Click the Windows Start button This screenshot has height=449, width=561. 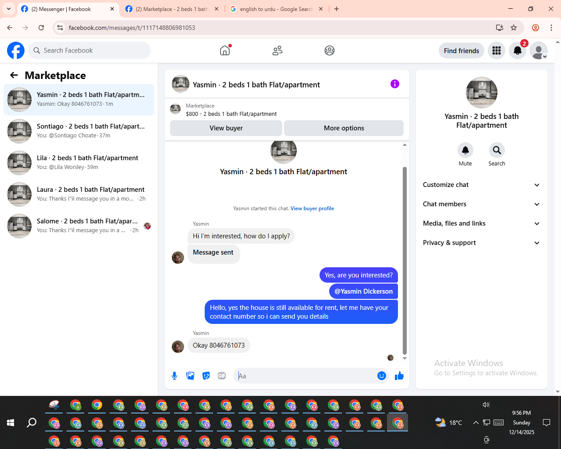pos(11,423)
